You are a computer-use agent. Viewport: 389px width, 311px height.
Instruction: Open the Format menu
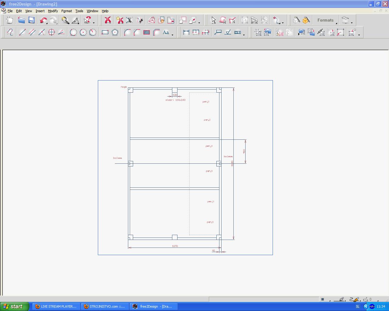tap(67, 11)
